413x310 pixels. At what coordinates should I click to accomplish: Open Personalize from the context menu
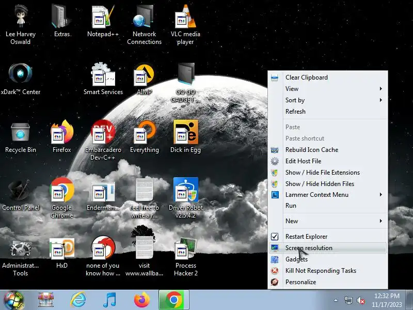328,282
